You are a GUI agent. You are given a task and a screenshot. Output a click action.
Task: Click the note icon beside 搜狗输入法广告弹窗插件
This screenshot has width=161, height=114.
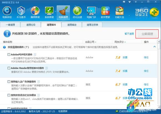39,82
